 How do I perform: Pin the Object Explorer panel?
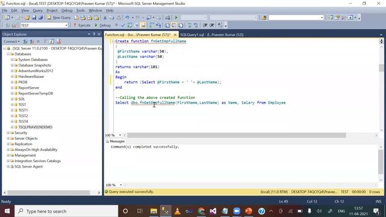click(x=94, y=34)
